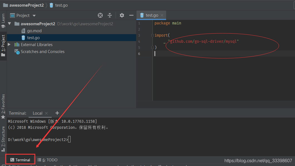
Task: Add a new terminal session with plus icon
Action: [x=57, y=113]
